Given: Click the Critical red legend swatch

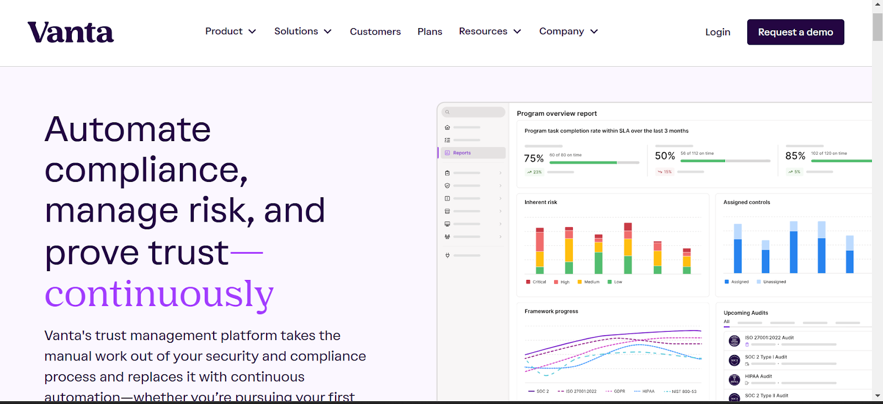Looking at the screenshot, I should click(528, 282).
